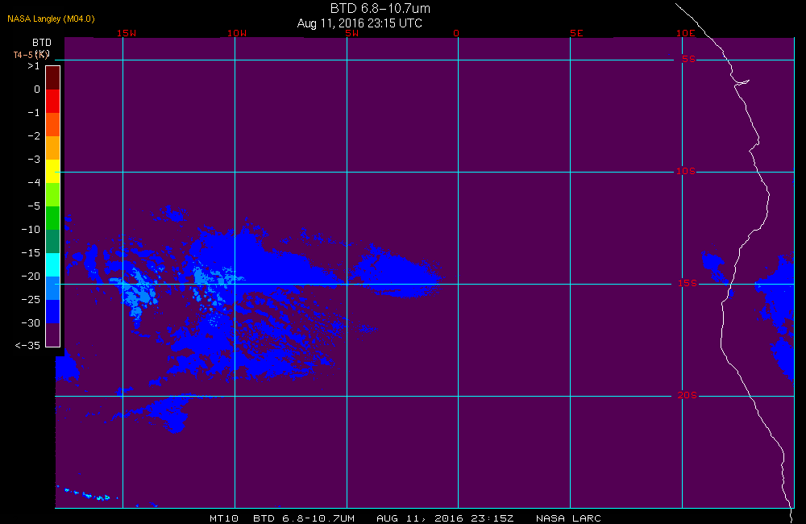Click the '<-35' colorbar value
The image size is (806, 524).
pos(27,346)
